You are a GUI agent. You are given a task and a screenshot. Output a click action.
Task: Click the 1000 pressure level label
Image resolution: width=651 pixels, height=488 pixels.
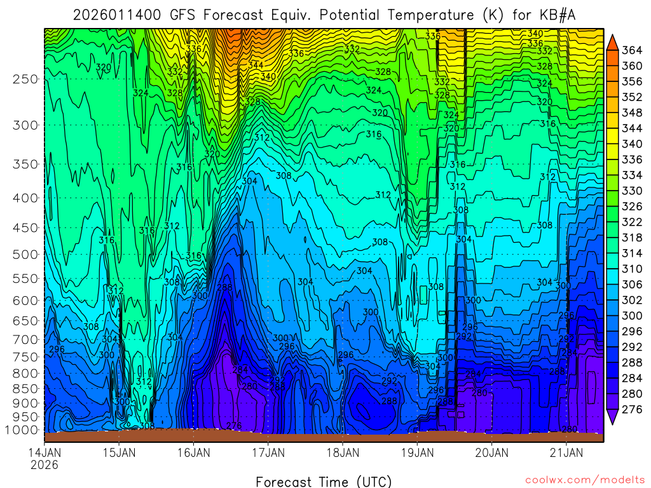point(22,430)
